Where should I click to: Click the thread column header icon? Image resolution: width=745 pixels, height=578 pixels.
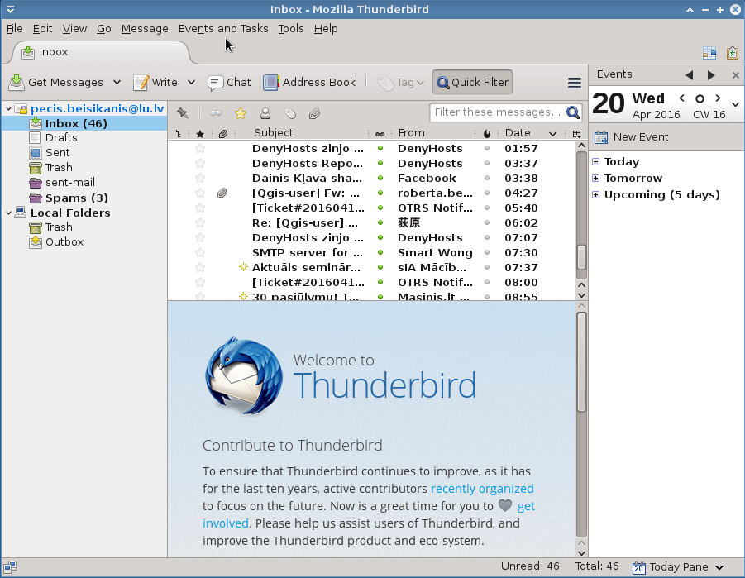coord(178,134)
